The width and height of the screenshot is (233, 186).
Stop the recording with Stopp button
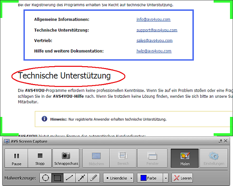pos(40,158)
